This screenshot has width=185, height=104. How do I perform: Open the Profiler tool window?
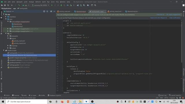coord(42,95)
